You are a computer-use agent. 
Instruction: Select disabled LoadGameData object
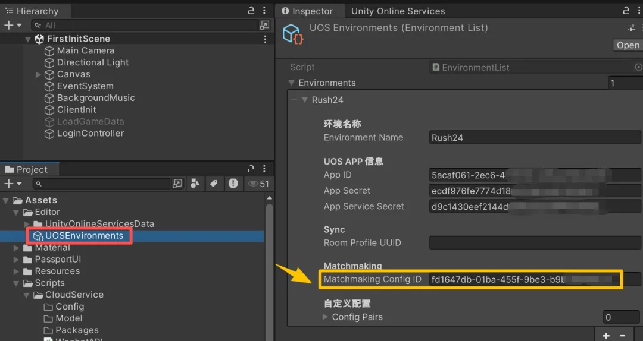point(90,122)
